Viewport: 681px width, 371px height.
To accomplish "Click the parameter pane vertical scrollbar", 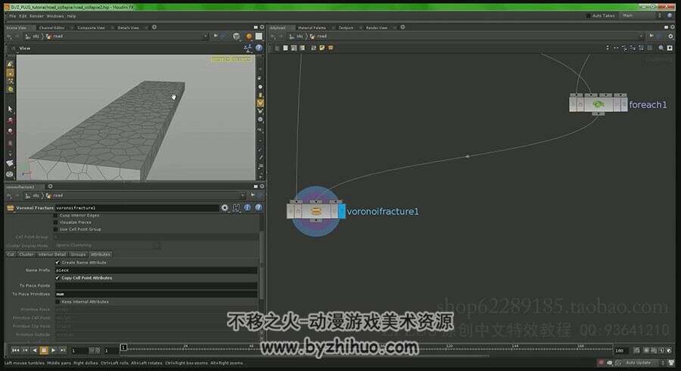I will click(262, 265).
